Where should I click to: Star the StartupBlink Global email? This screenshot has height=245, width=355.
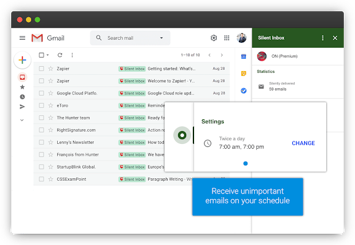51,167
